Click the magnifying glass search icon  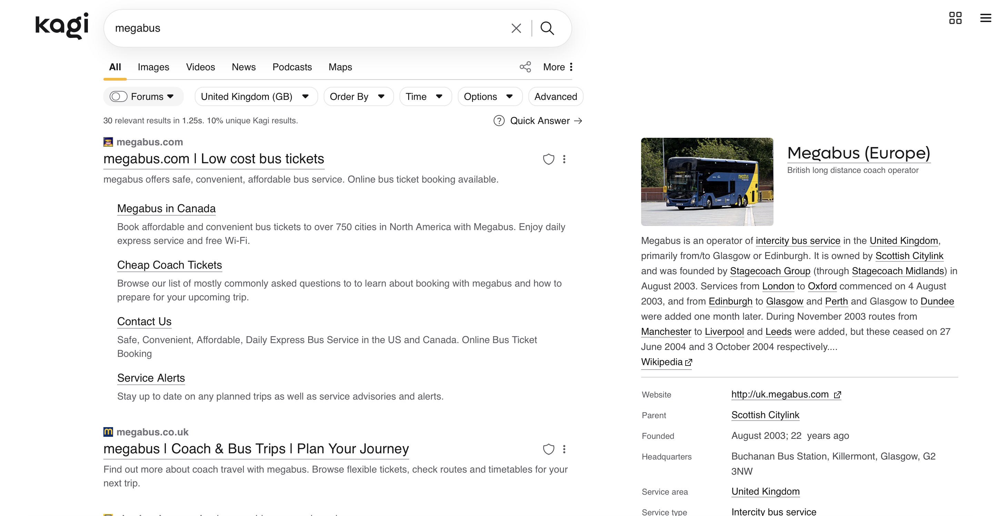(547, 28)
